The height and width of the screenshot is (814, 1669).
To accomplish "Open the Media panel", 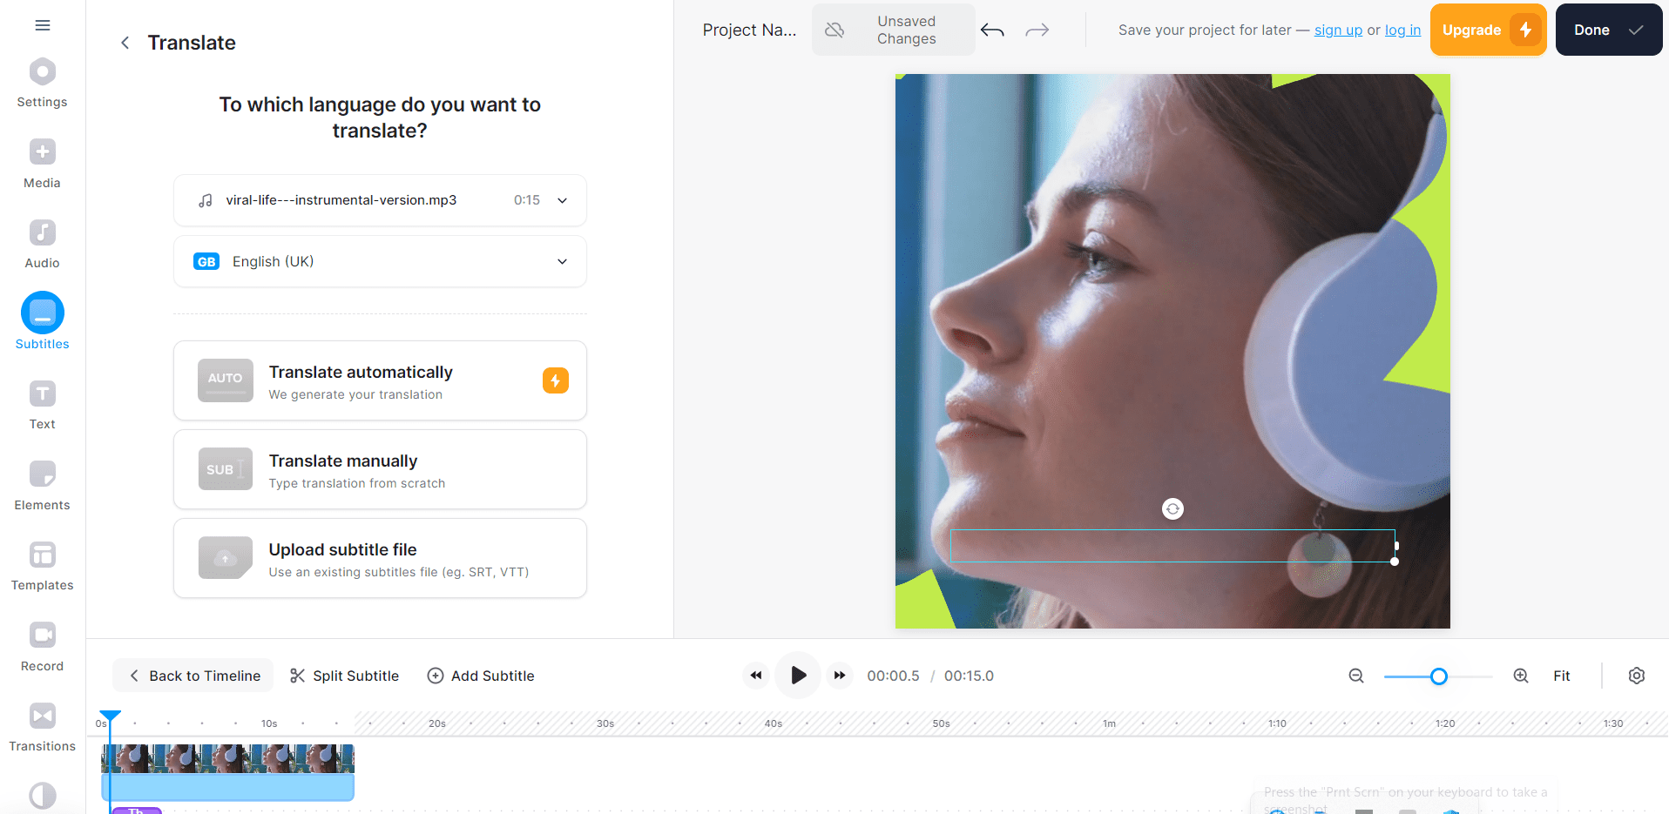I will pyautogui.click(x=41, y=161).
